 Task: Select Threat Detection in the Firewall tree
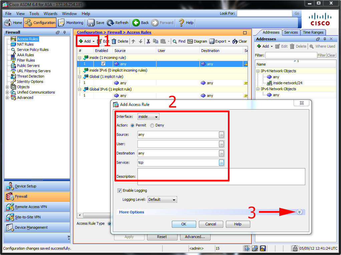point(30,76)
